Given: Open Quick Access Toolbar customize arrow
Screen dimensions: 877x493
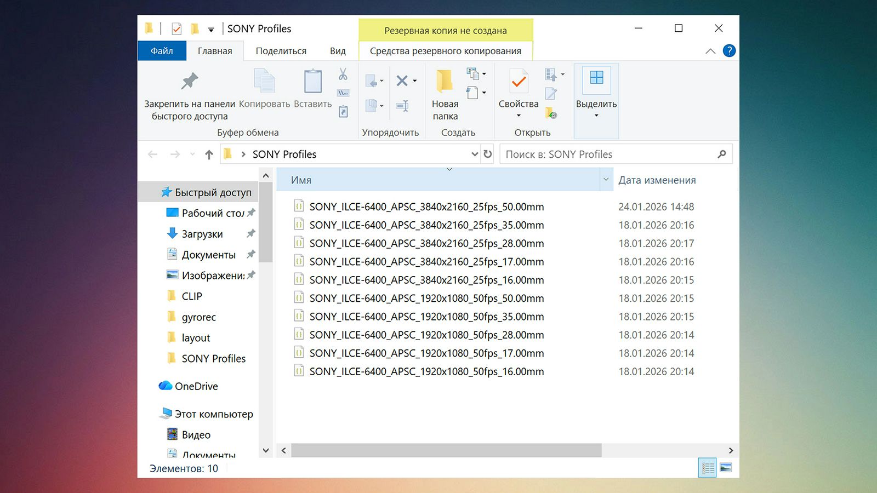Looking at the screenshot, I should [211, 30].
